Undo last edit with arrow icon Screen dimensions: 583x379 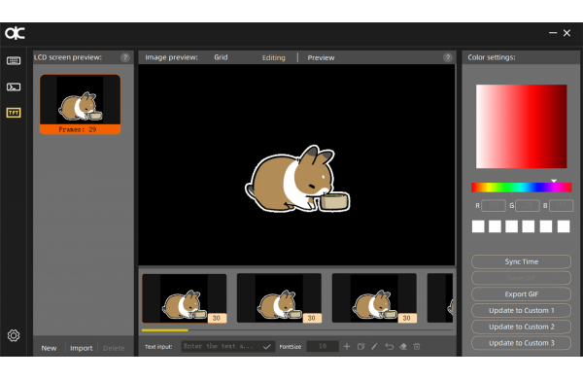tap(389, 346)
